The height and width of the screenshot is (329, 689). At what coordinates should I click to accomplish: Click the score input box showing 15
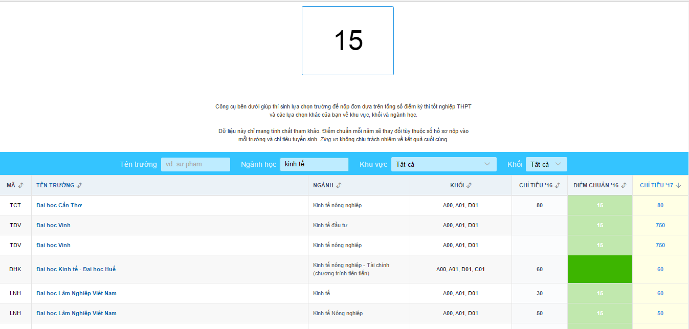(348, 41)
